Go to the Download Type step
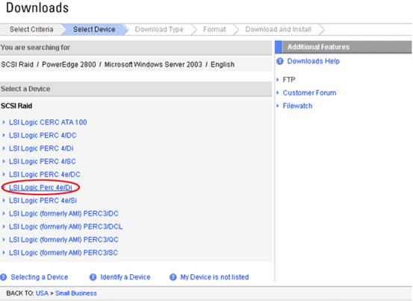This screenshot has height=301, width=413. tap(159, 29)
